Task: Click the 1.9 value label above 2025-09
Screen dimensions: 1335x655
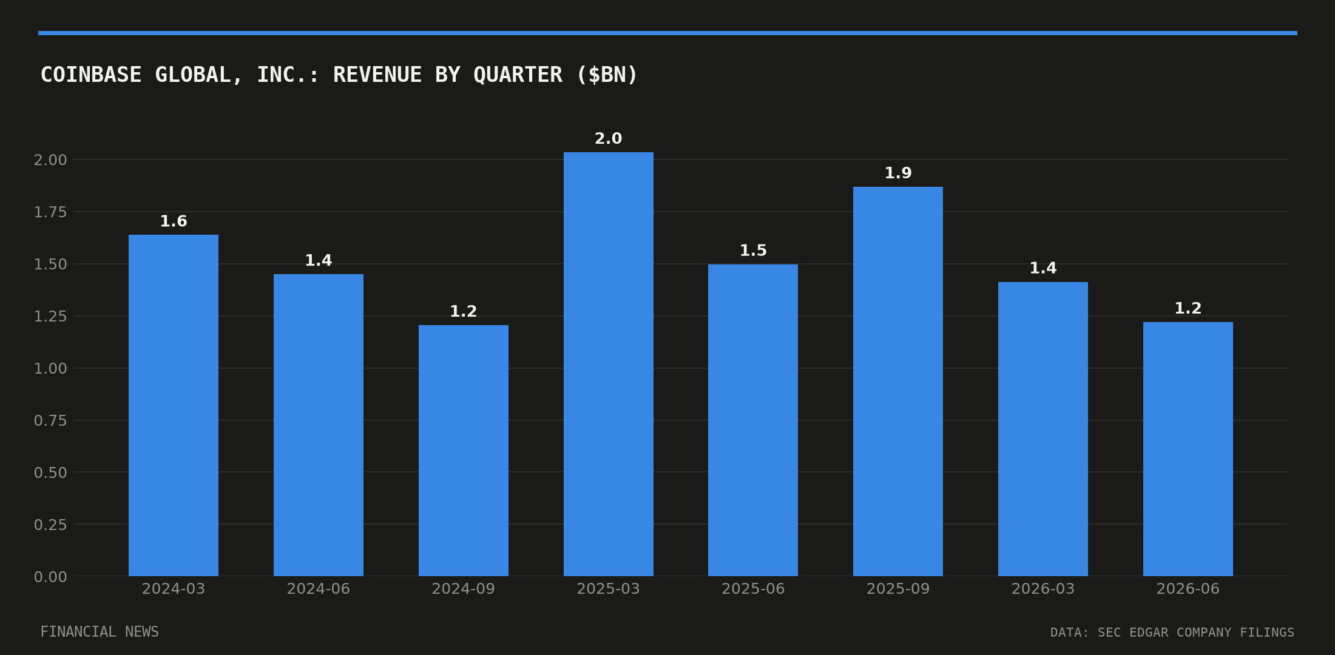Action: click(898, 173)
